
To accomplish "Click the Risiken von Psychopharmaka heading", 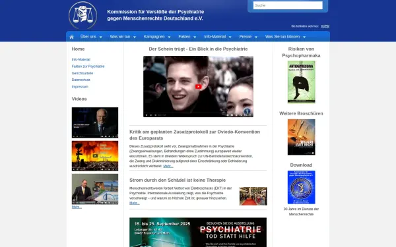I will [x=301, y=52].
